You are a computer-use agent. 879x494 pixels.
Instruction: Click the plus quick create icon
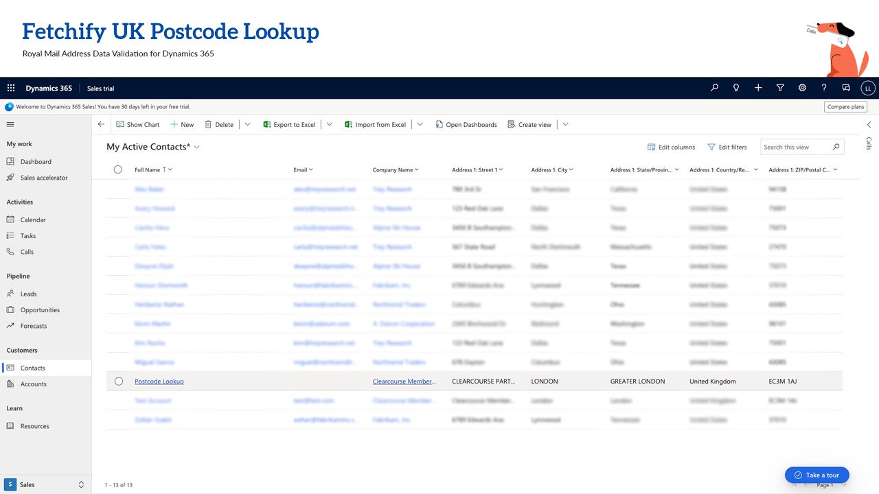pos(758,88)
